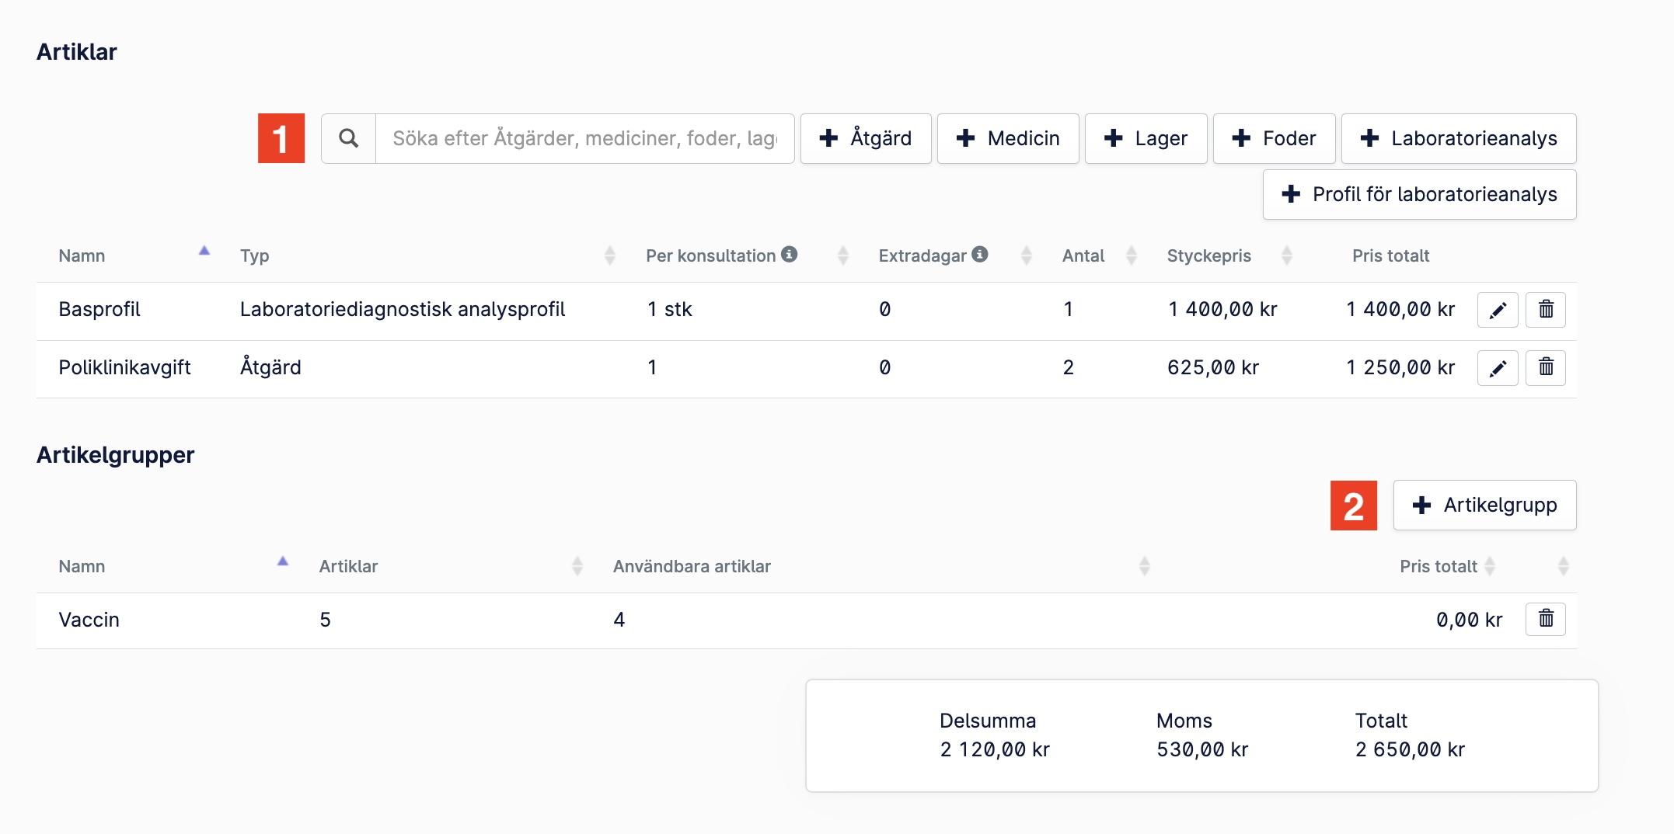Click the Totalt value 2 650,00 kr
1674x834 pixels.
point(1410,749)
